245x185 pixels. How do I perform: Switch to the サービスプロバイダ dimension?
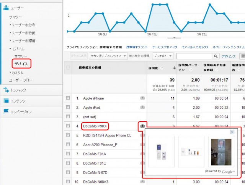coord(165,47)
